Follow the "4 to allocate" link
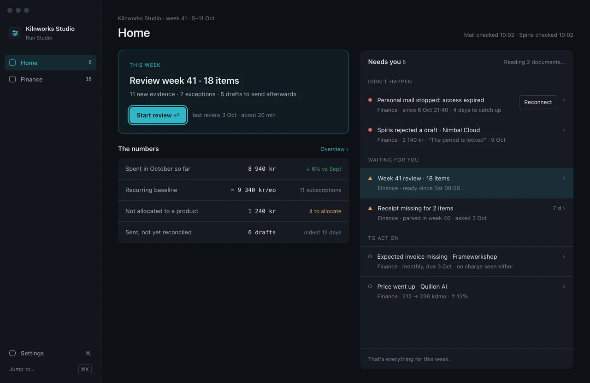 pos(325,211)
